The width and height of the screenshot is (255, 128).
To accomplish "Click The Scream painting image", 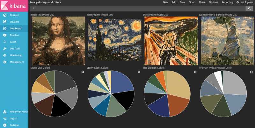I will click(x=171, y=41).
